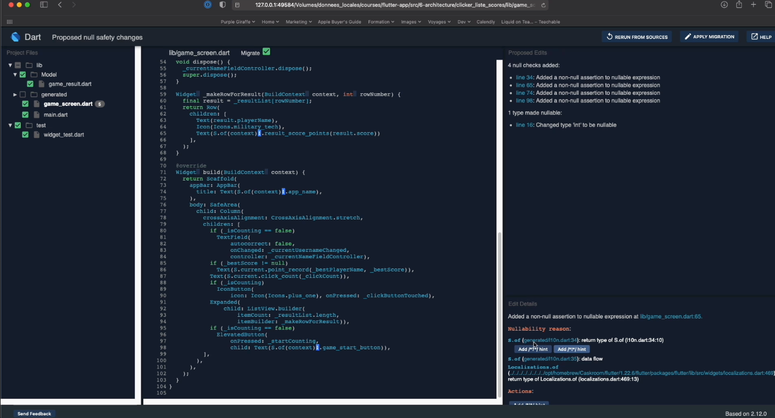
Task: Click the Apply Migration button
Action: click(x=709, y=37)
